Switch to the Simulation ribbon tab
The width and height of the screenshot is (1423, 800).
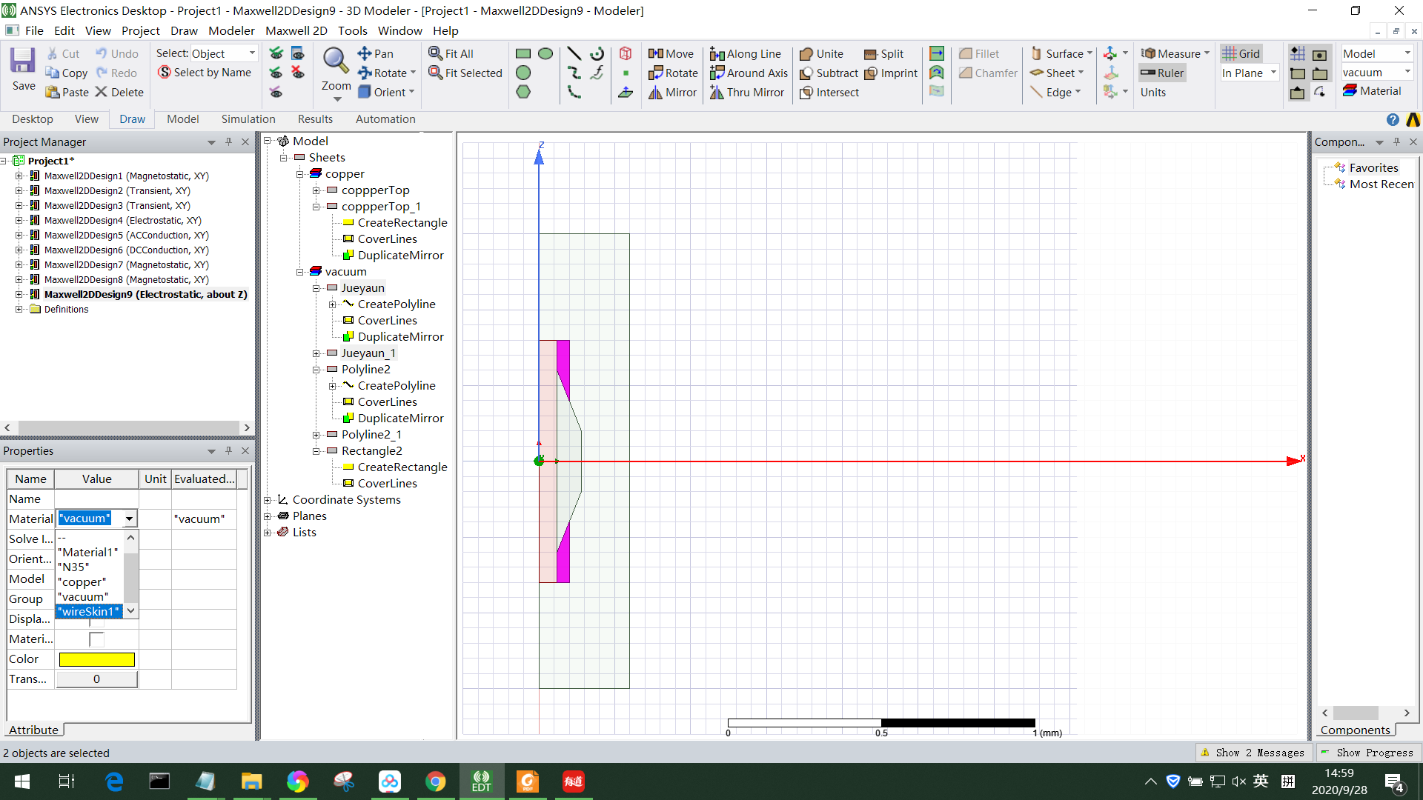[x=248, y=119]
